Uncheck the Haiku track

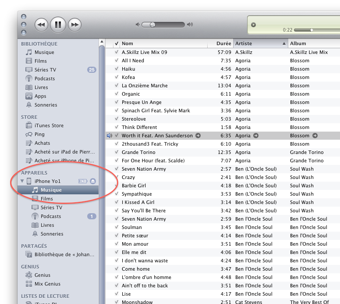tap(117, 69)
